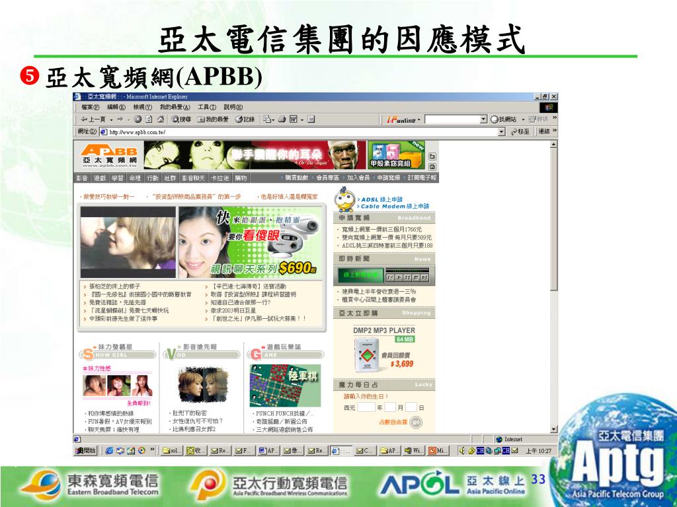The height and width of the screenshot is (507, 677).
Task: Click the Print icon in IE toolbar
Action: pos(282,119)
